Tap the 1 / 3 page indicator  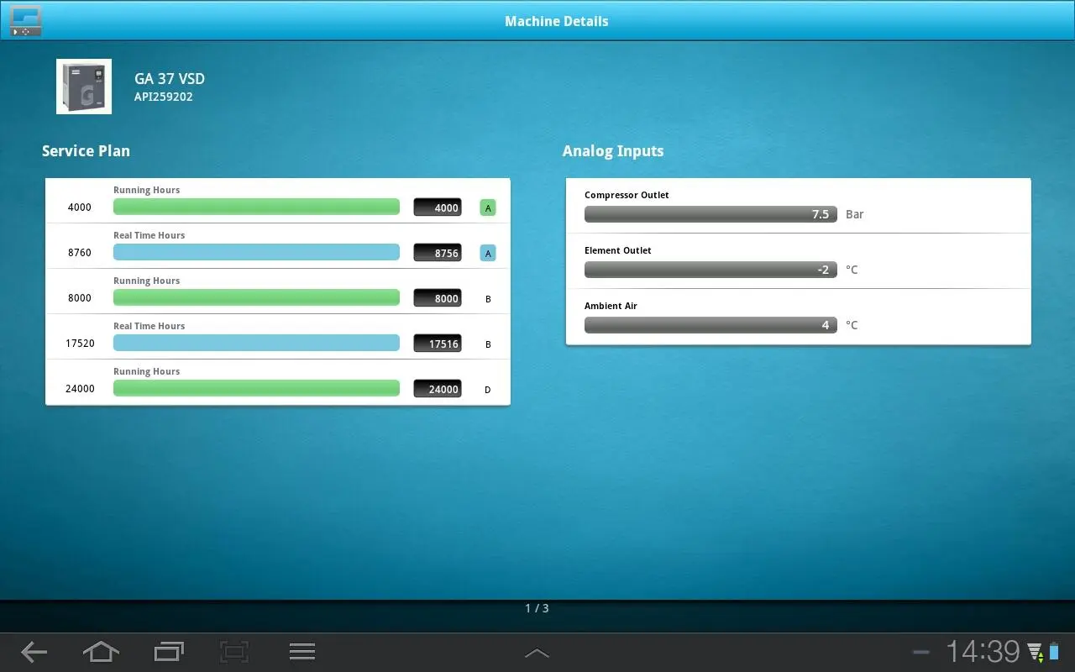(x=537, y=608)
